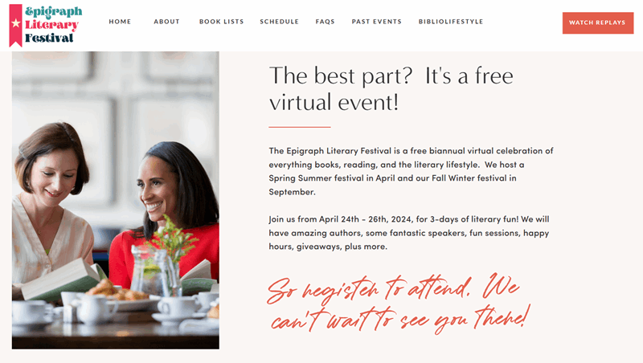Click the pink star ribbon bookmark icon
This screenshot has width=643, height=363.
[15, 26]
